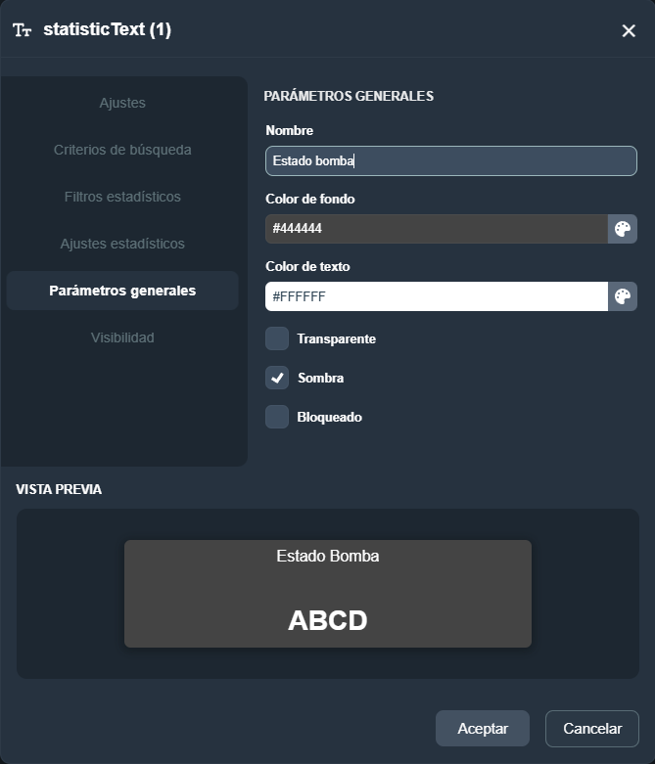Open background color palette picker icon
The image size is (655, 764).
click(622, 229)
